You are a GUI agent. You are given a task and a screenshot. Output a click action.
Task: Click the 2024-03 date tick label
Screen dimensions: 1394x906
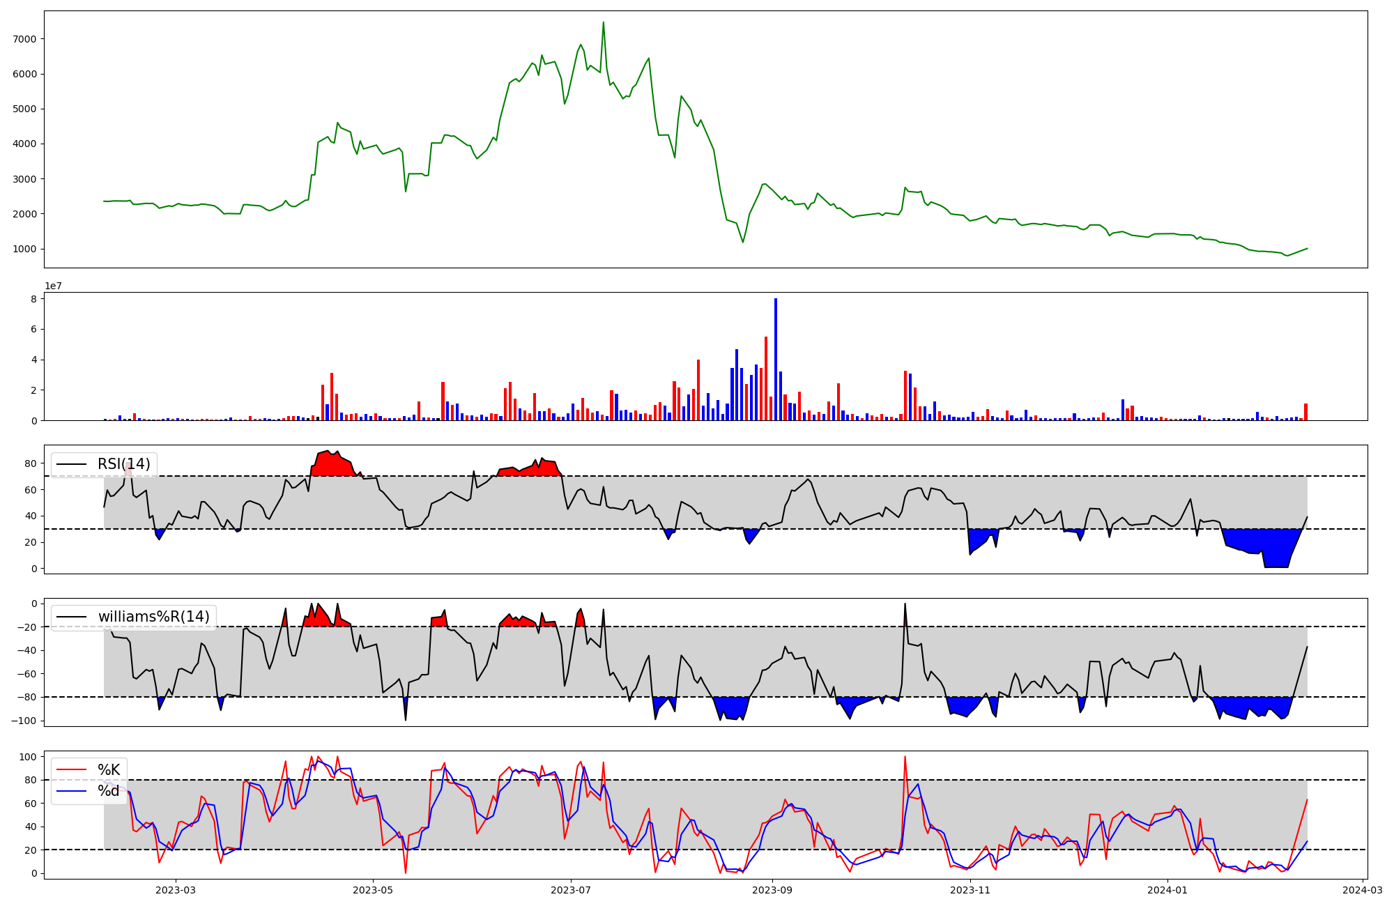[1362, 890]
